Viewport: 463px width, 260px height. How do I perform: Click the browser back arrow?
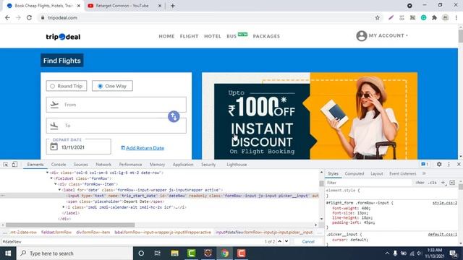click(x=7, y=17)
